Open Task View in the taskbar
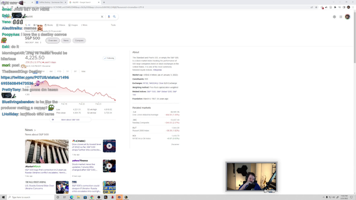Viewport: 356px width, 200px height. coord(65,197)
